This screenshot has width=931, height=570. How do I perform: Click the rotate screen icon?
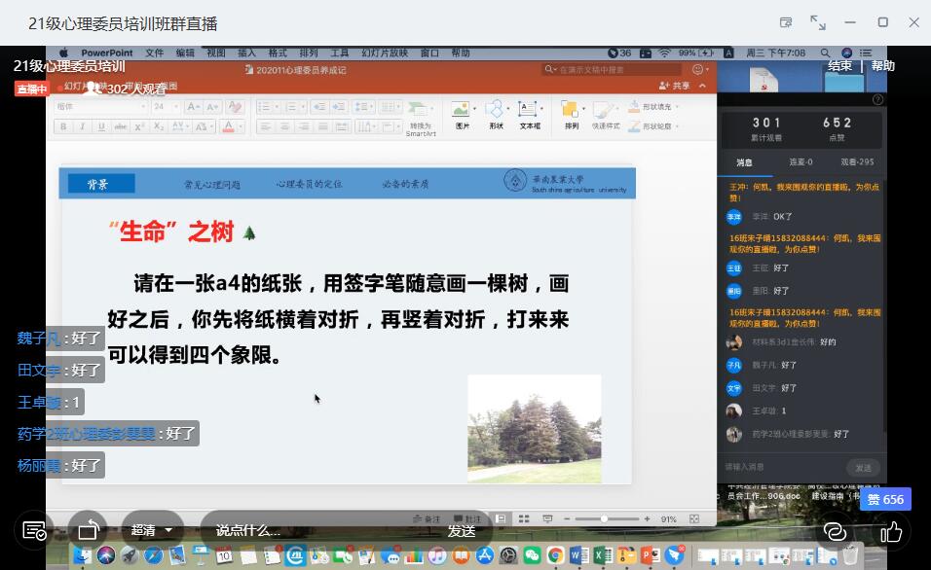coord(89,530)
